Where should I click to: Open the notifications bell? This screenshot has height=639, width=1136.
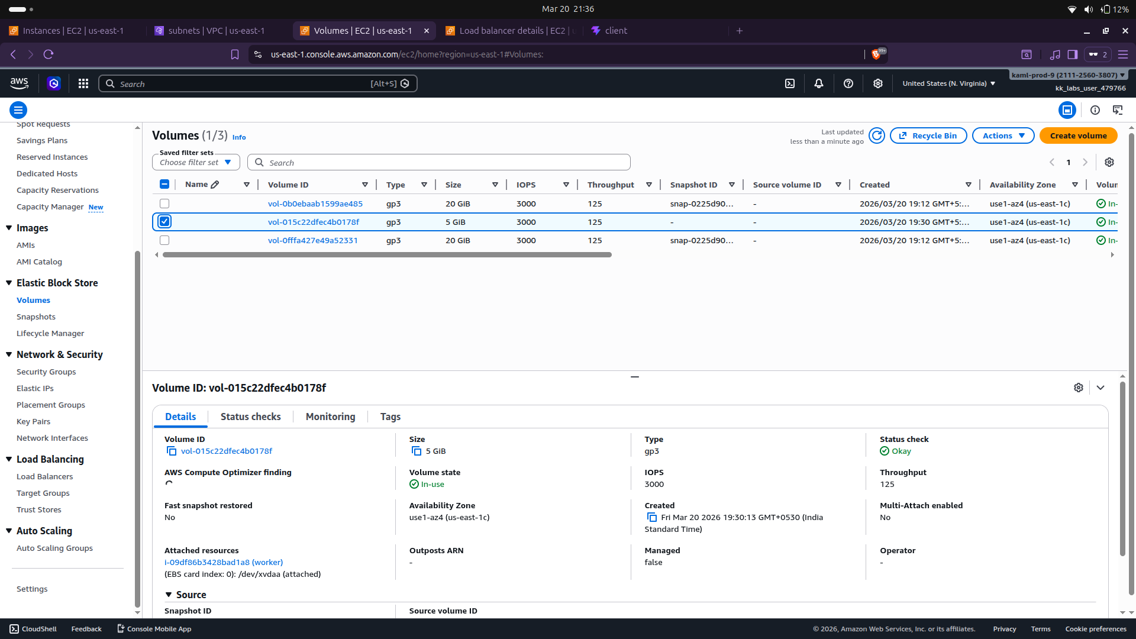click(819, 83)
